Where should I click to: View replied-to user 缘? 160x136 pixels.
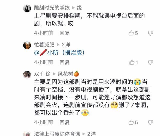click(x=79, y=8)
